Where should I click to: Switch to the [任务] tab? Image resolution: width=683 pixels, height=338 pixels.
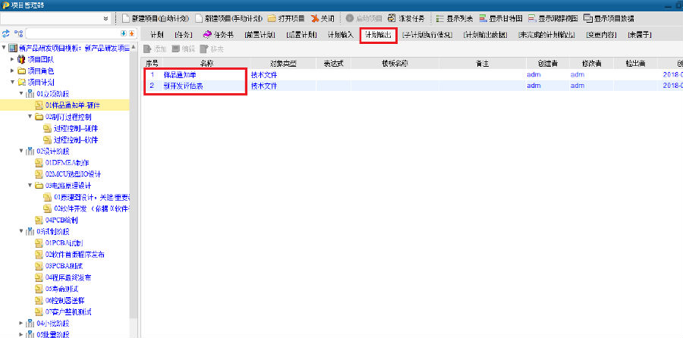(183, 35)
